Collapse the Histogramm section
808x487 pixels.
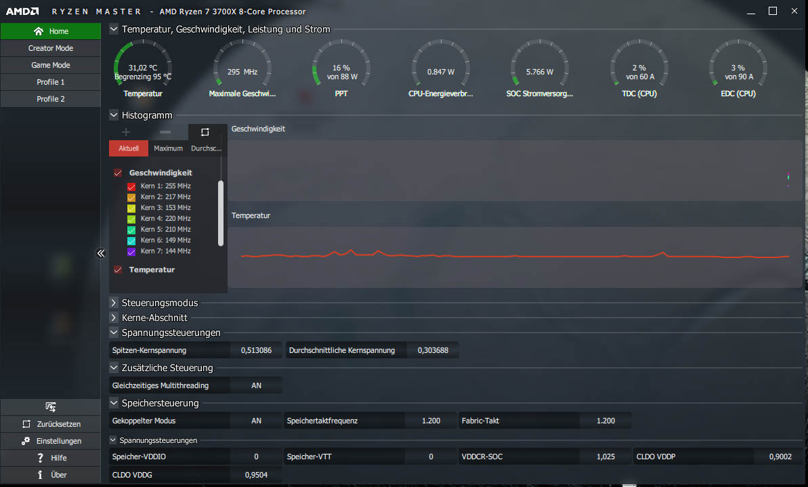pyautogui.click(x=114, y=115)
